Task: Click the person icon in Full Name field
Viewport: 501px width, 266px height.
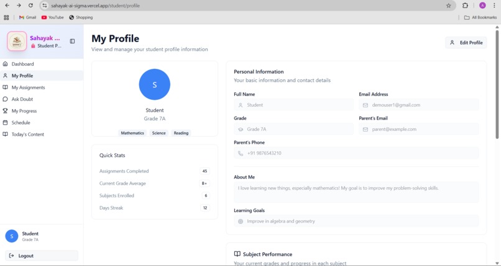Action: pyautogui.click(x=241, y=105)
